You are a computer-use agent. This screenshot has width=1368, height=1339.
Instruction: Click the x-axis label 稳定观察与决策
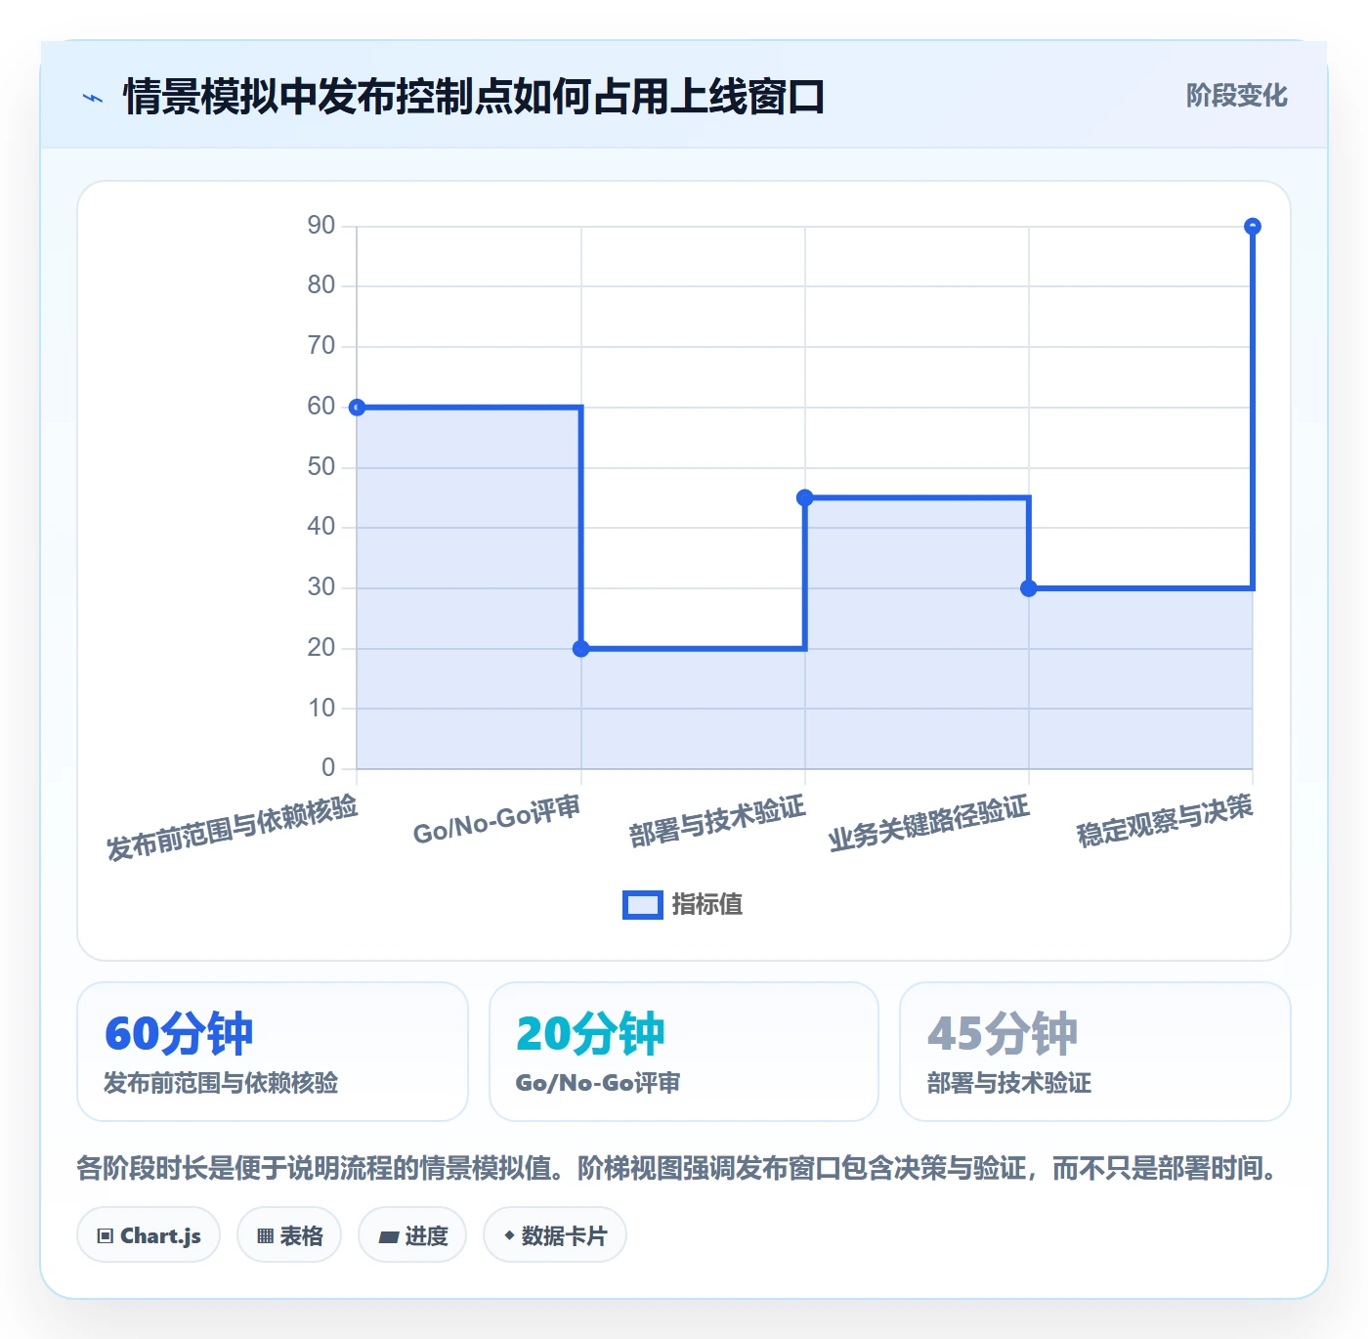pyautogui.click(x=1165, y=820)
